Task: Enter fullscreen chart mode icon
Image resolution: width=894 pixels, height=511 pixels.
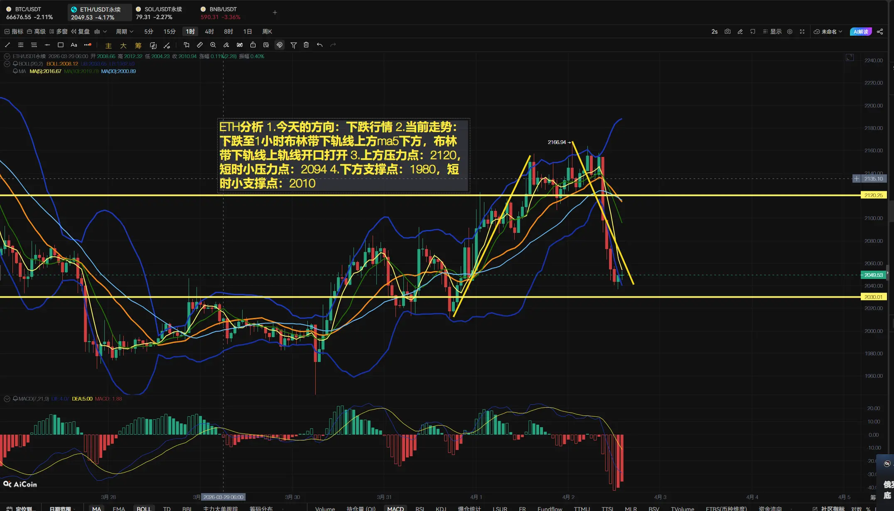Action: pyautogui.click(x=802, y=32)
